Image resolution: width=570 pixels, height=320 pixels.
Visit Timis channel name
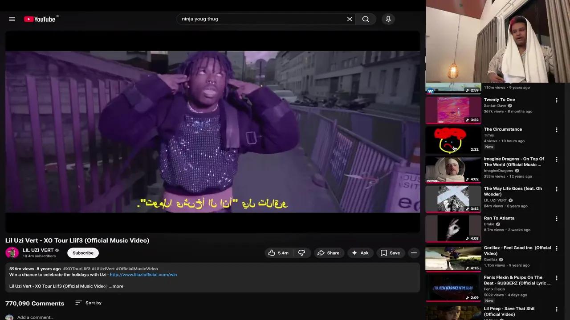(x=489, y=135)
